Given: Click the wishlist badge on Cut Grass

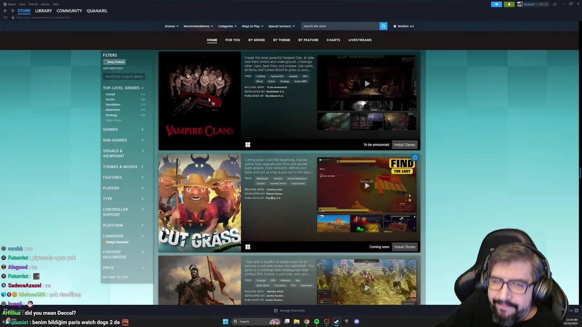Looking at the screenshot, I should click(415, 158).
